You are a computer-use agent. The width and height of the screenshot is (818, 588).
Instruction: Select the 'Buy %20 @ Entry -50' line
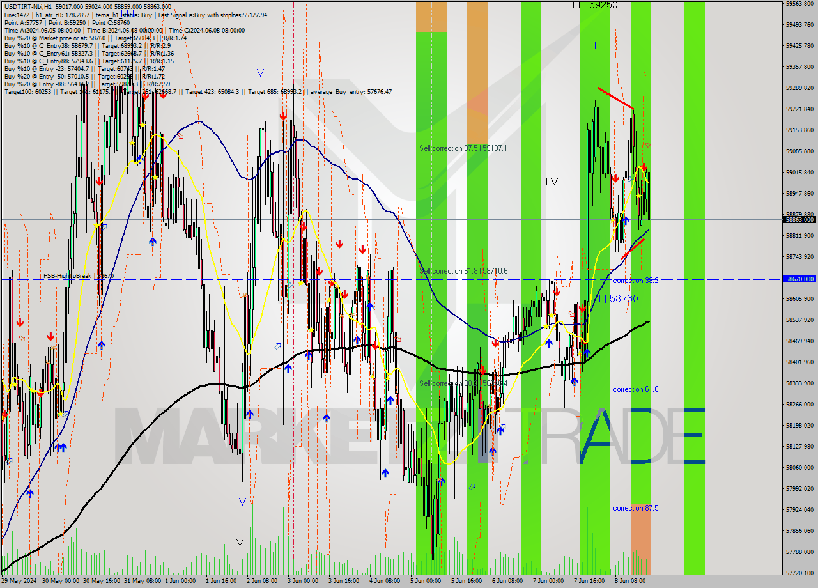pyautogui.click(x=84, y=76)
